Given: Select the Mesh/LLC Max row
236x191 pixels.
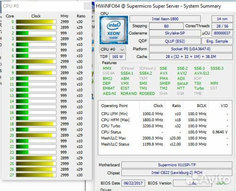Looking at the screenshot, I should (x=165, y=138).
